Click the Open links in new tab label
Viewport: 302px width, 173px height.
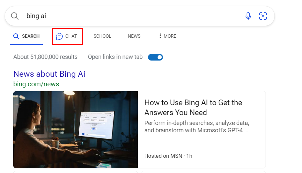click(115, 57)
